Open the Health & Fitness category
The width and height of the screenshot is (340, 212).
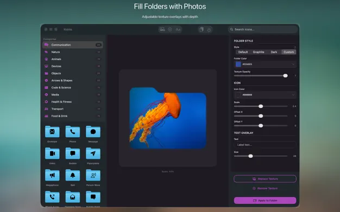(x=73, y=102)
